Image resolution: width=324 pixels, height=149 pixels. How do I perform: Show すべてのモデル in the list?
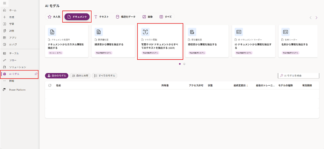[x=105, y=76]
